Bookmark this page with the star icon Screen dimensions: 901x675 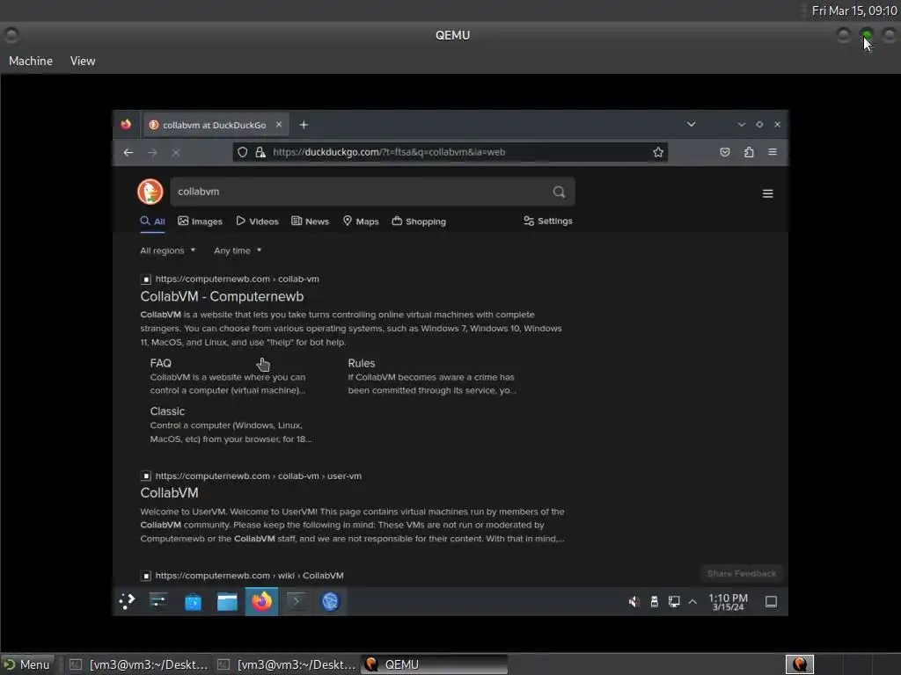pos(658,152)
